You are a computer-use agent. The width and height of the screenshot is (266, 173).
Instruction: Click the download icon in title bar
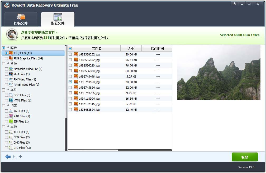coord(234,4)
